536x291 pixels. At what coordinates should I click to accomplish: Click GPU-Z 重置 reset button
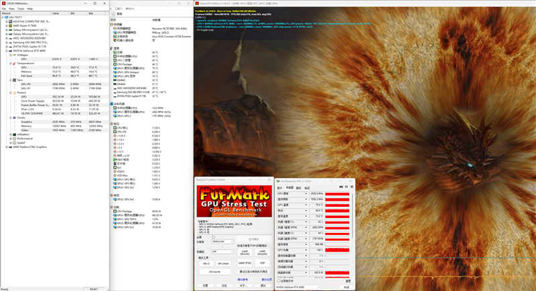click(348, 281)
